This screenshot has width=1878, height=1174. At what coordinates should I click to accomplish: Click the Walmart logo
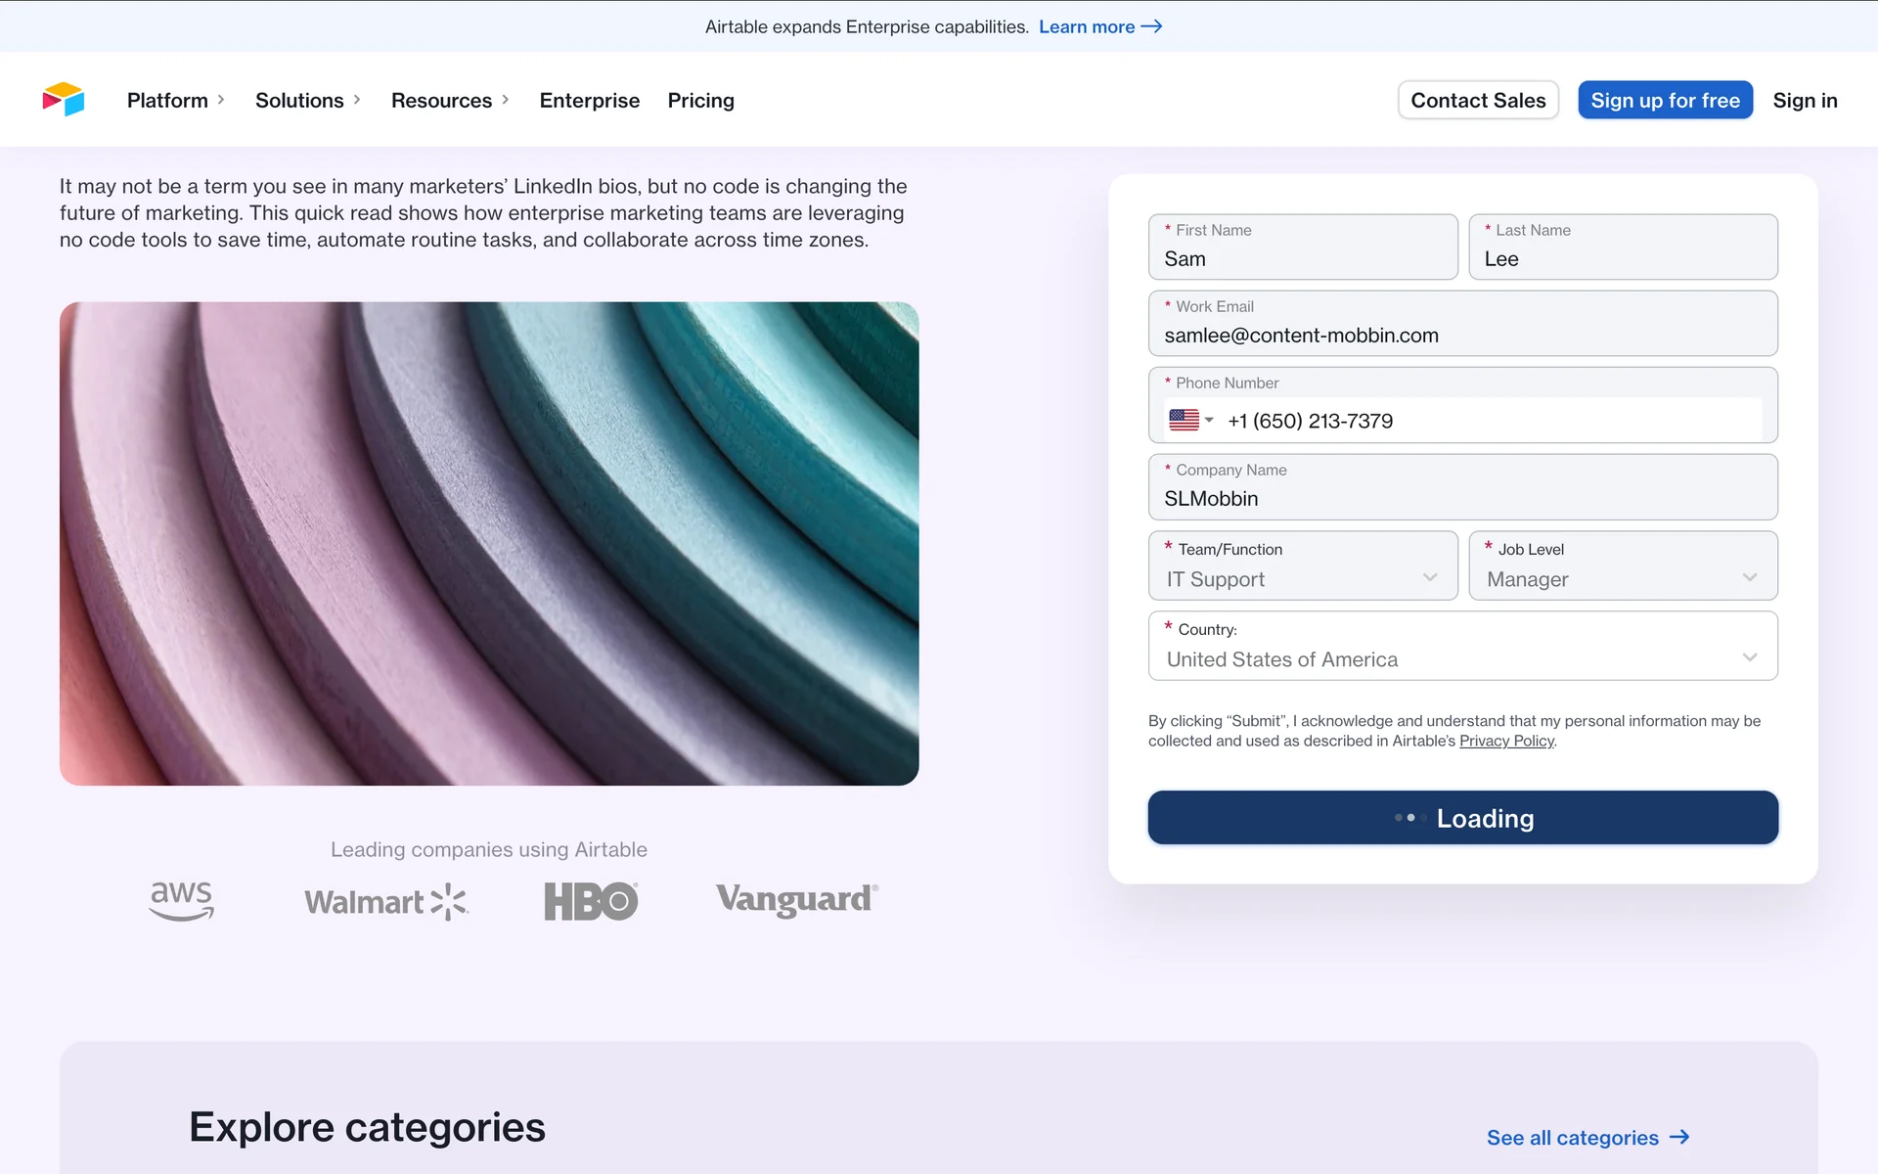386,901
